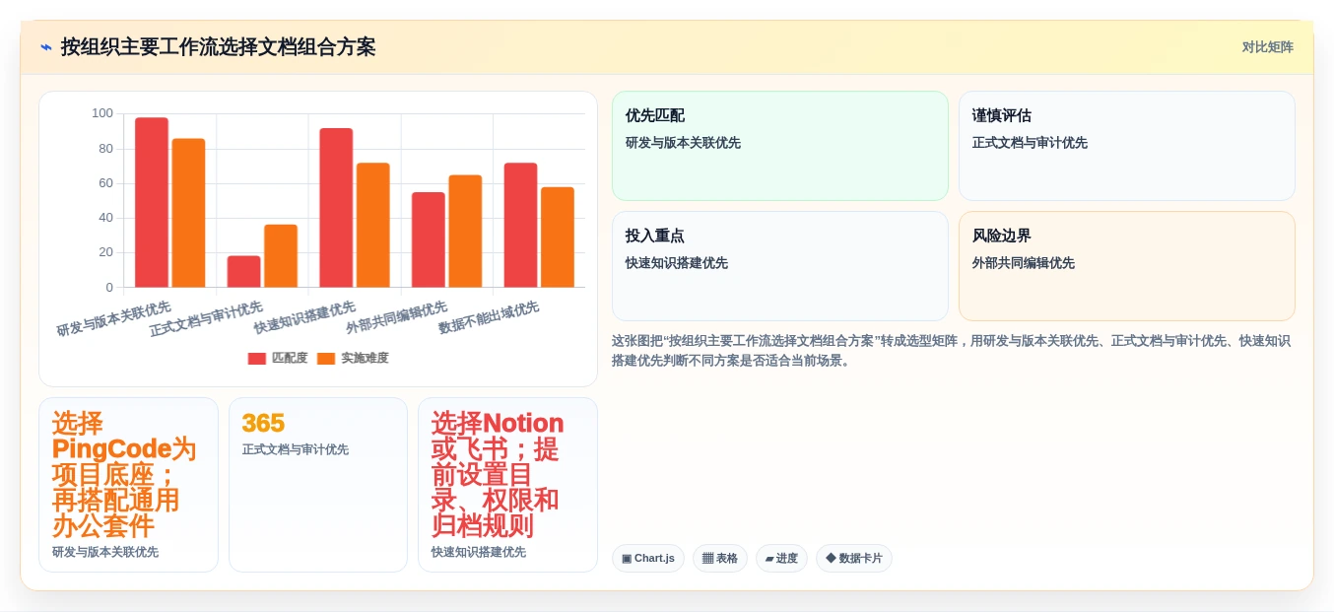Click the orange 实施难度 bar for 数据不能出域优先

tap(558, 238)
